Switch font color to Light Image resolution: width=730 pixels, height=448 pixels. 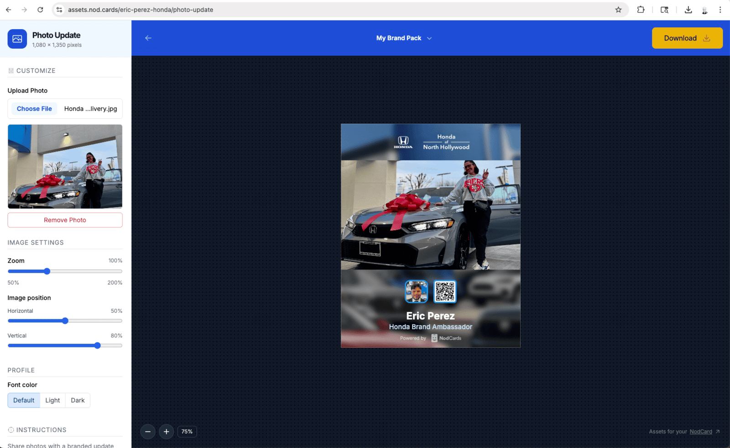pyautogui.click(x=52, y=400)
